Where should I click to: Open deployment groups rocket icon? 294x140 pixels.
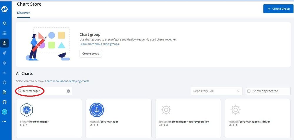click(4, 53)
